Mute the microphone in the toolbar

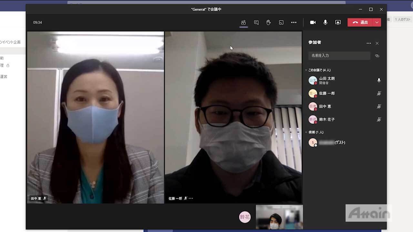(x=325, y=23)
